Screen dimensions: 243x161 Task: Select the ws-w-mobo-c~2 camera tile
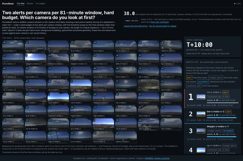click(103, 73)
